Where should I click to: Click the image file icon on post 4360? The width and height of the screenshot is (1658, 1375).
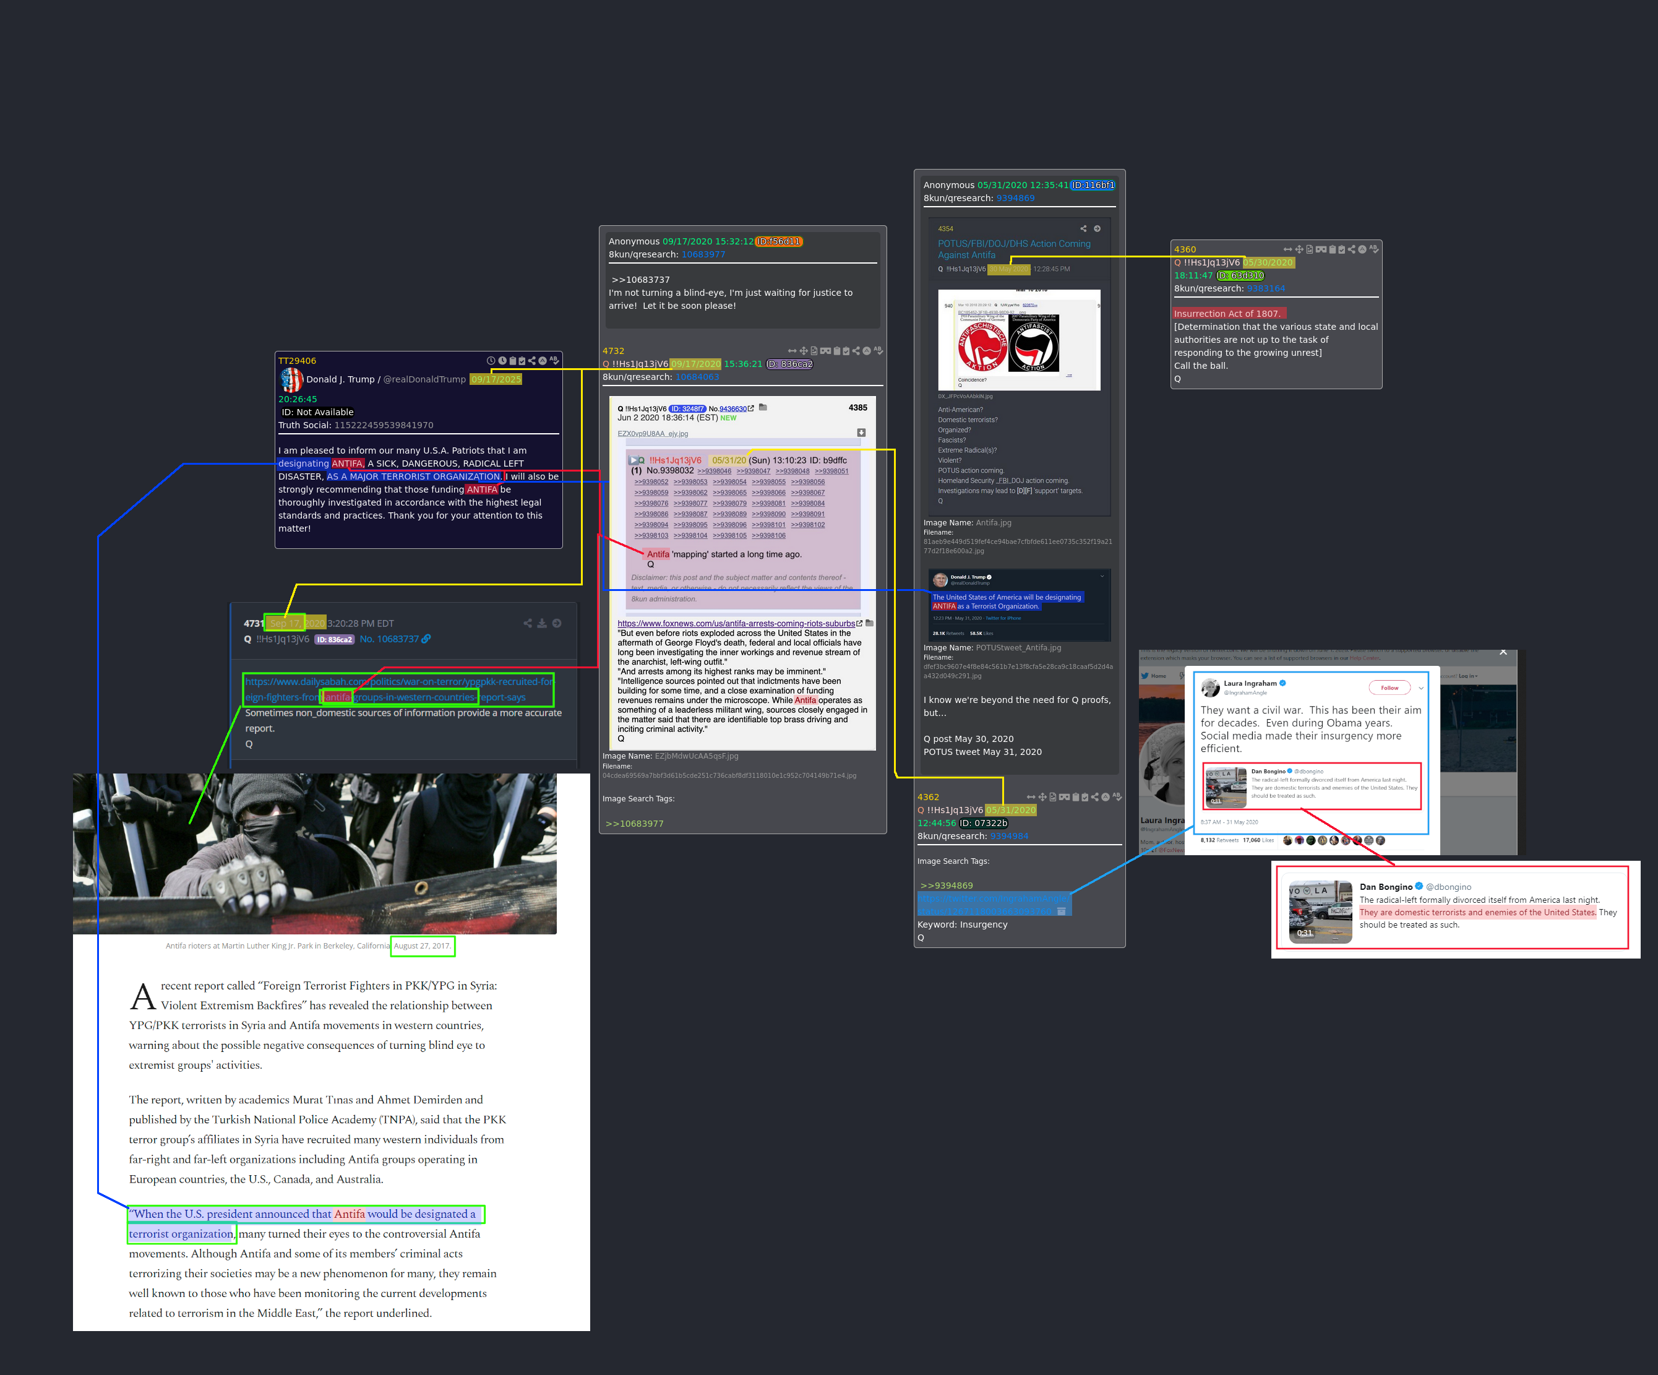click(x=1310, y=249)
